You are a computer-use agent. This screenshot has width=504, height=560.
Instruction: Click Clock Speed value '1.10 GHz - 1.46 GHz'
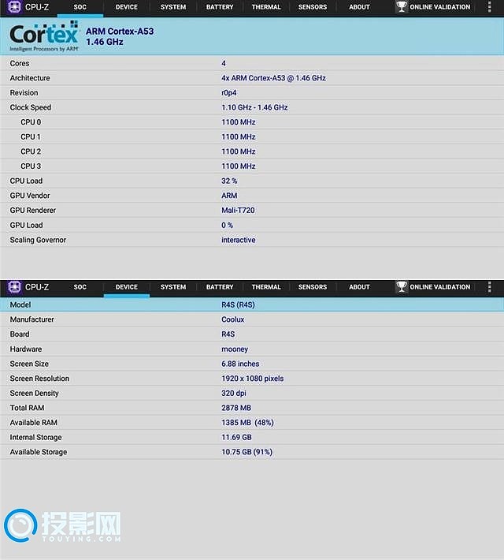tap(254, 107)
